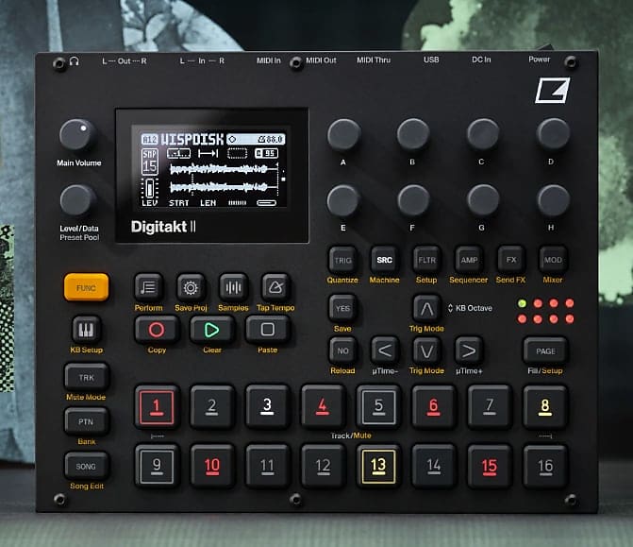Click the TRK Mute Mode key
This screenshot has width=633, height=547.
86,377
